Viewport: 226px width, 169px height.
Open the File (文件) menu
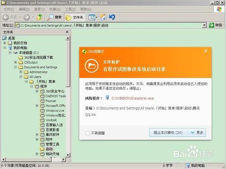tap(9, 9)
